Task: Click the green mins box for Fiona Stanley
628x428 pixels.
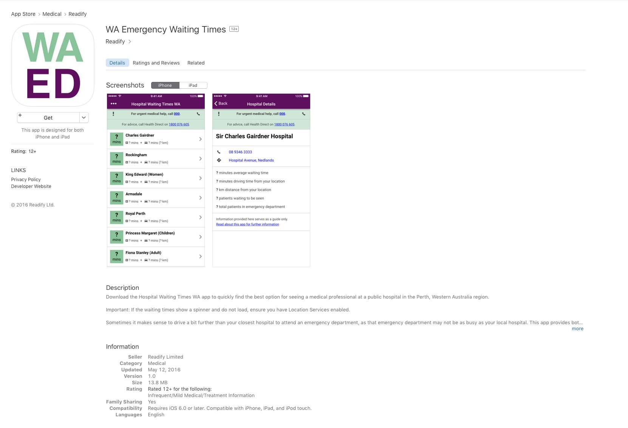Action: (x=116, y=257)
